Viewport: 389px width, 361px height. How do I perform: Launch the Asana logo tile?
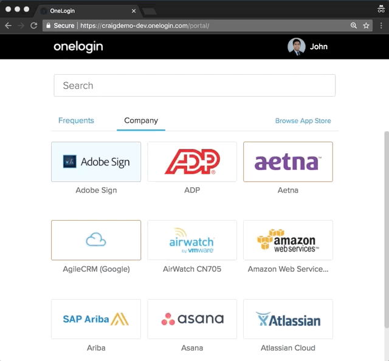tap(192, 319)
